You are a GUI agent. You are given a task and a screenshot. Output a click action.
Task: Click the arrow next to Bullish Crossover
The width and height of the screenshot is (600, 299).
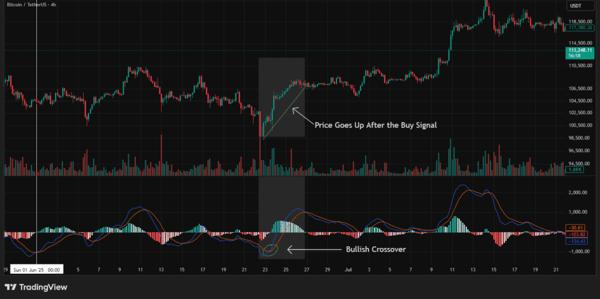(x=305, y=249)
